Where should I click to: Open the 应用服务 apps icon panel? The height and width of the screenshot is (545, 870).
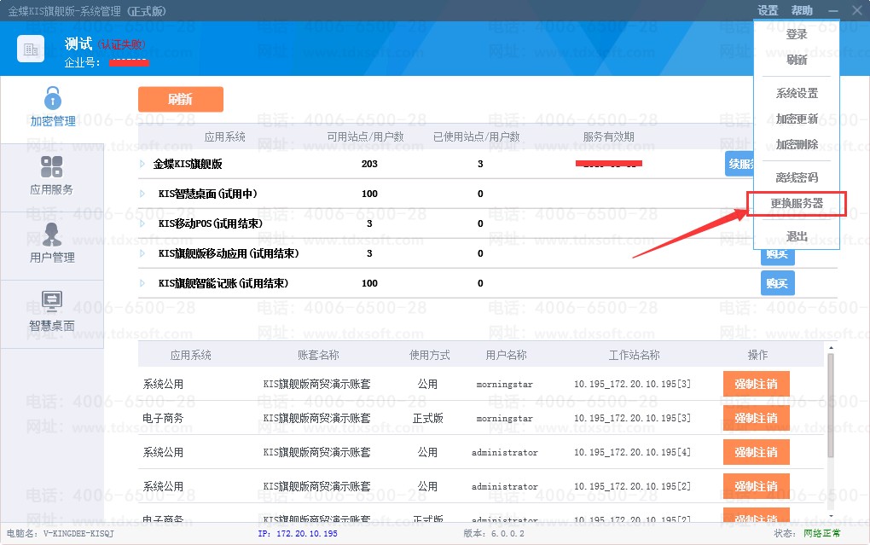[52, 177]
